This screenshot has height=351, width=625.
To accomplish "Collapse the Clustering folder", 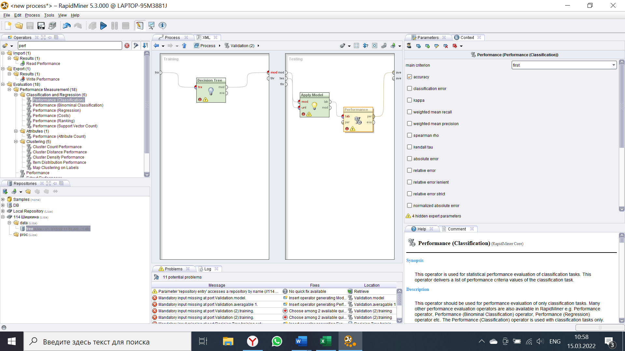I will (16, 141).
